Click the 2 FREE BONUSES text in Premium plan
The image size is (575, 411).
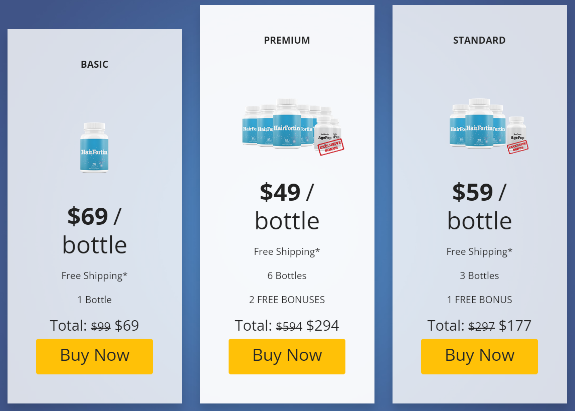[287, 300]
